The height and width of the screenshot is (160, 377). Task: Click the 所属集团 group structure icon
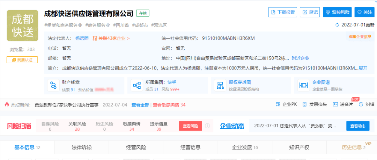pos(136,86)
